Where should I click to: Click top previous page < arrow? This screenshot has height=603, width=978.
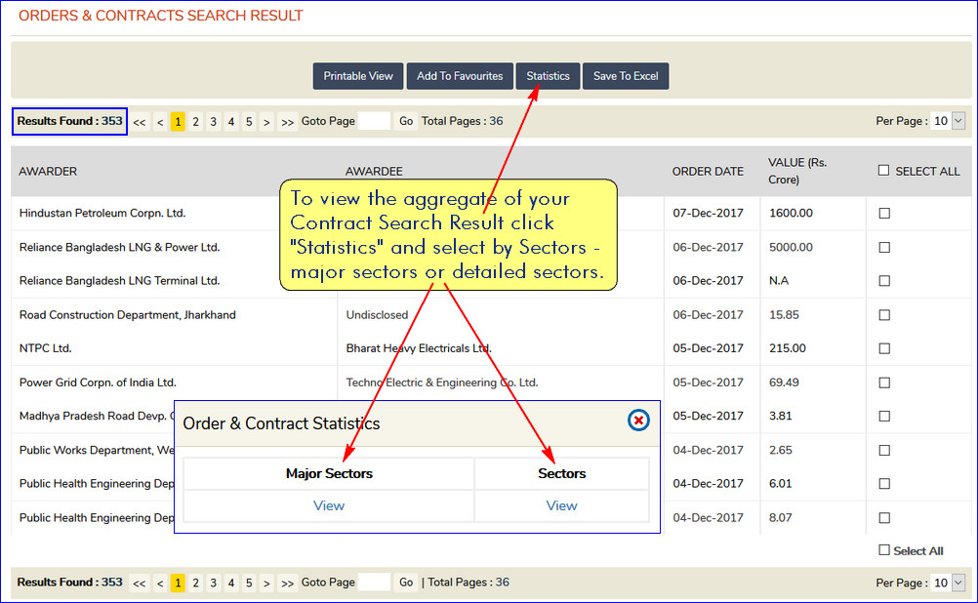pyautogui.click(x=160, y=122)
